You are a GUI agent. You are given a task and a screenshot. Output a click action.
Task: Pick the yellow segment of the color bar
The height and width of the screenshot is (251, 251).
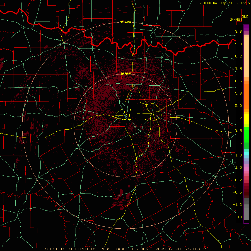coord(246,119)
